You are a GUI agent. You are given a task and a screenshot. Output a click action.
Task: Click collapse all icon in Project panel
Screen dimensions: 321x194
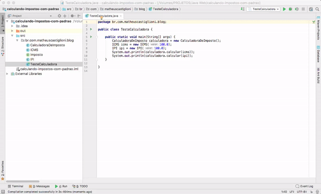click(65, 16)
